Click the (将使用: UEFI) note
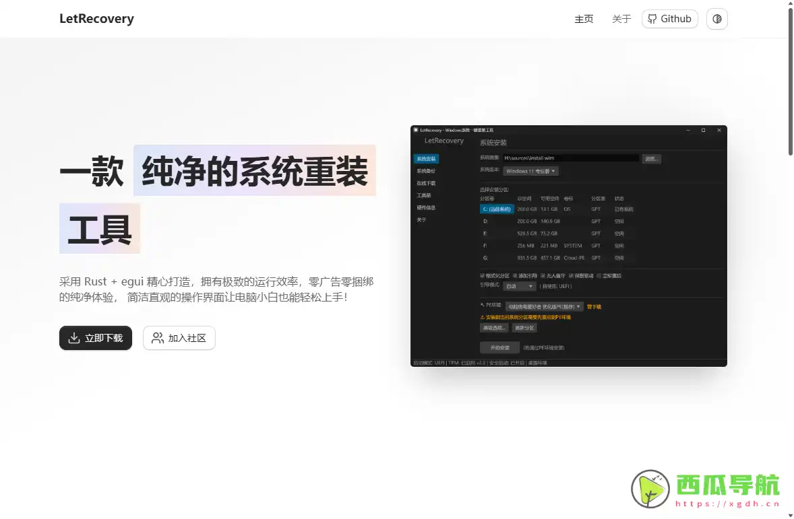Screen dimensions: 794x519 [x=555, y=286]
